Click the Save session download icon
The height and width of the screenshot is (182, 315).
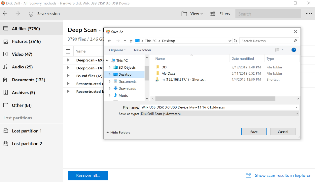point(31,14)
